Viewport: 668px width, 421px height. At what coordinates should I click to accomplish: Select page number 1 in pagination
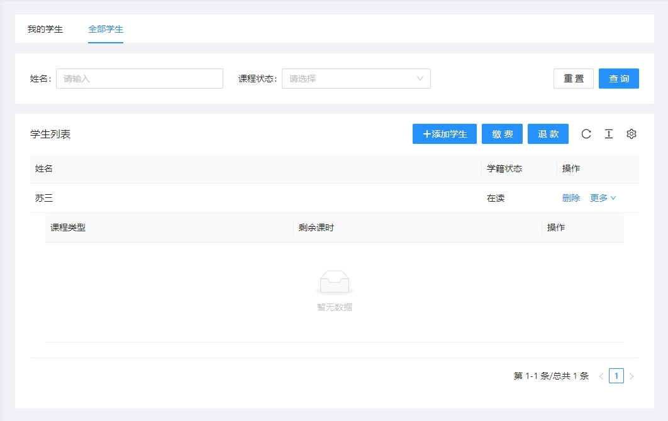click(616, 376)
